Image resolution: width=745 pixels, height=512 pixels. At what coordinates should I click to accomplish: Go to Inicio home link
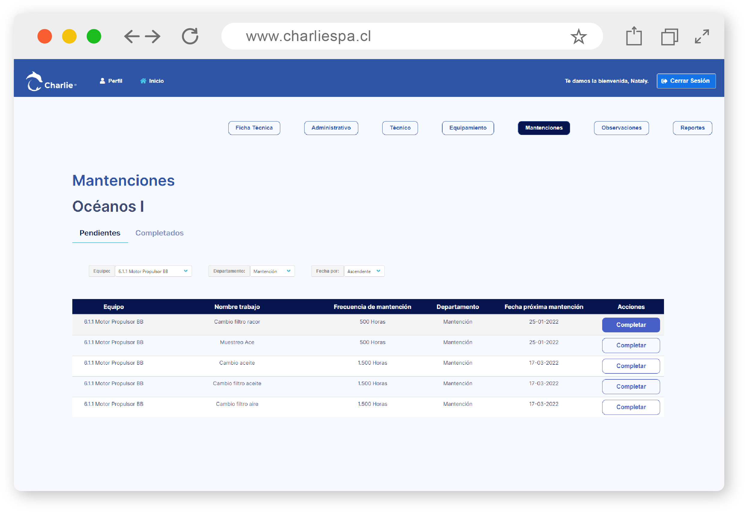click(152, 81)
